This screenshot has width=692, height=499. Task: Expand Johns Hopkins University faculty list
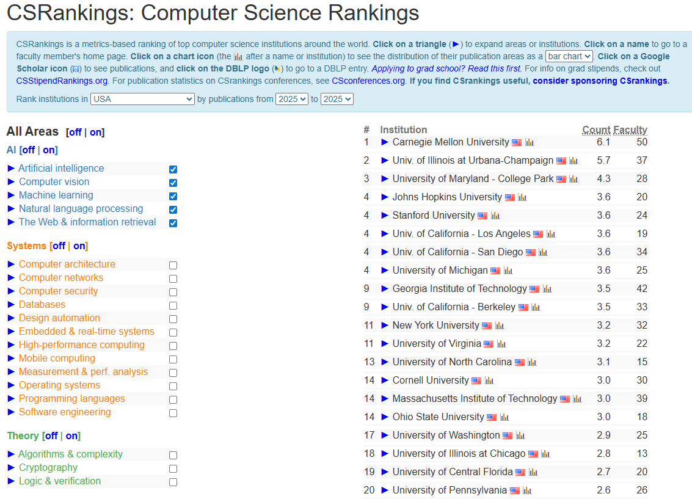click(x=385, y=197)
